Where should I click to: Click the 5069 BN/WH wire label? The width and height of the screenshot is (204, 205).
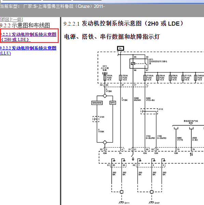pyautogui.click(x=137, y=99)
